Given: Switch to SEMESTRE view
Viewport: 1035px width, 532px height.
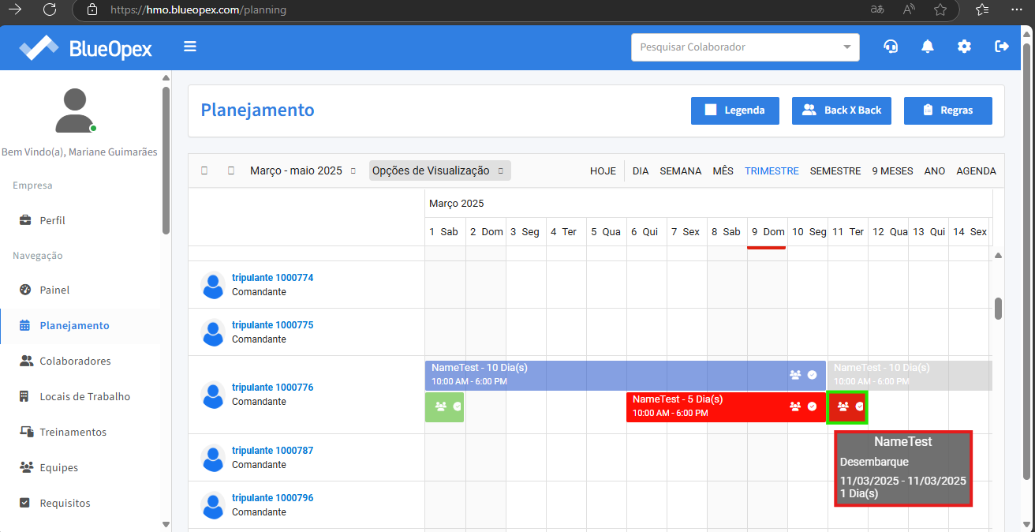Looking at the screenshot, I should [x=835, y=170].
